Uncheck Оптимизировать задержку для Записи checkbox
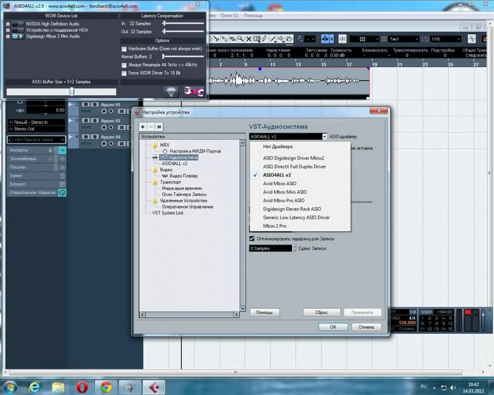This screenshot has width=494, height=395. 252,239
